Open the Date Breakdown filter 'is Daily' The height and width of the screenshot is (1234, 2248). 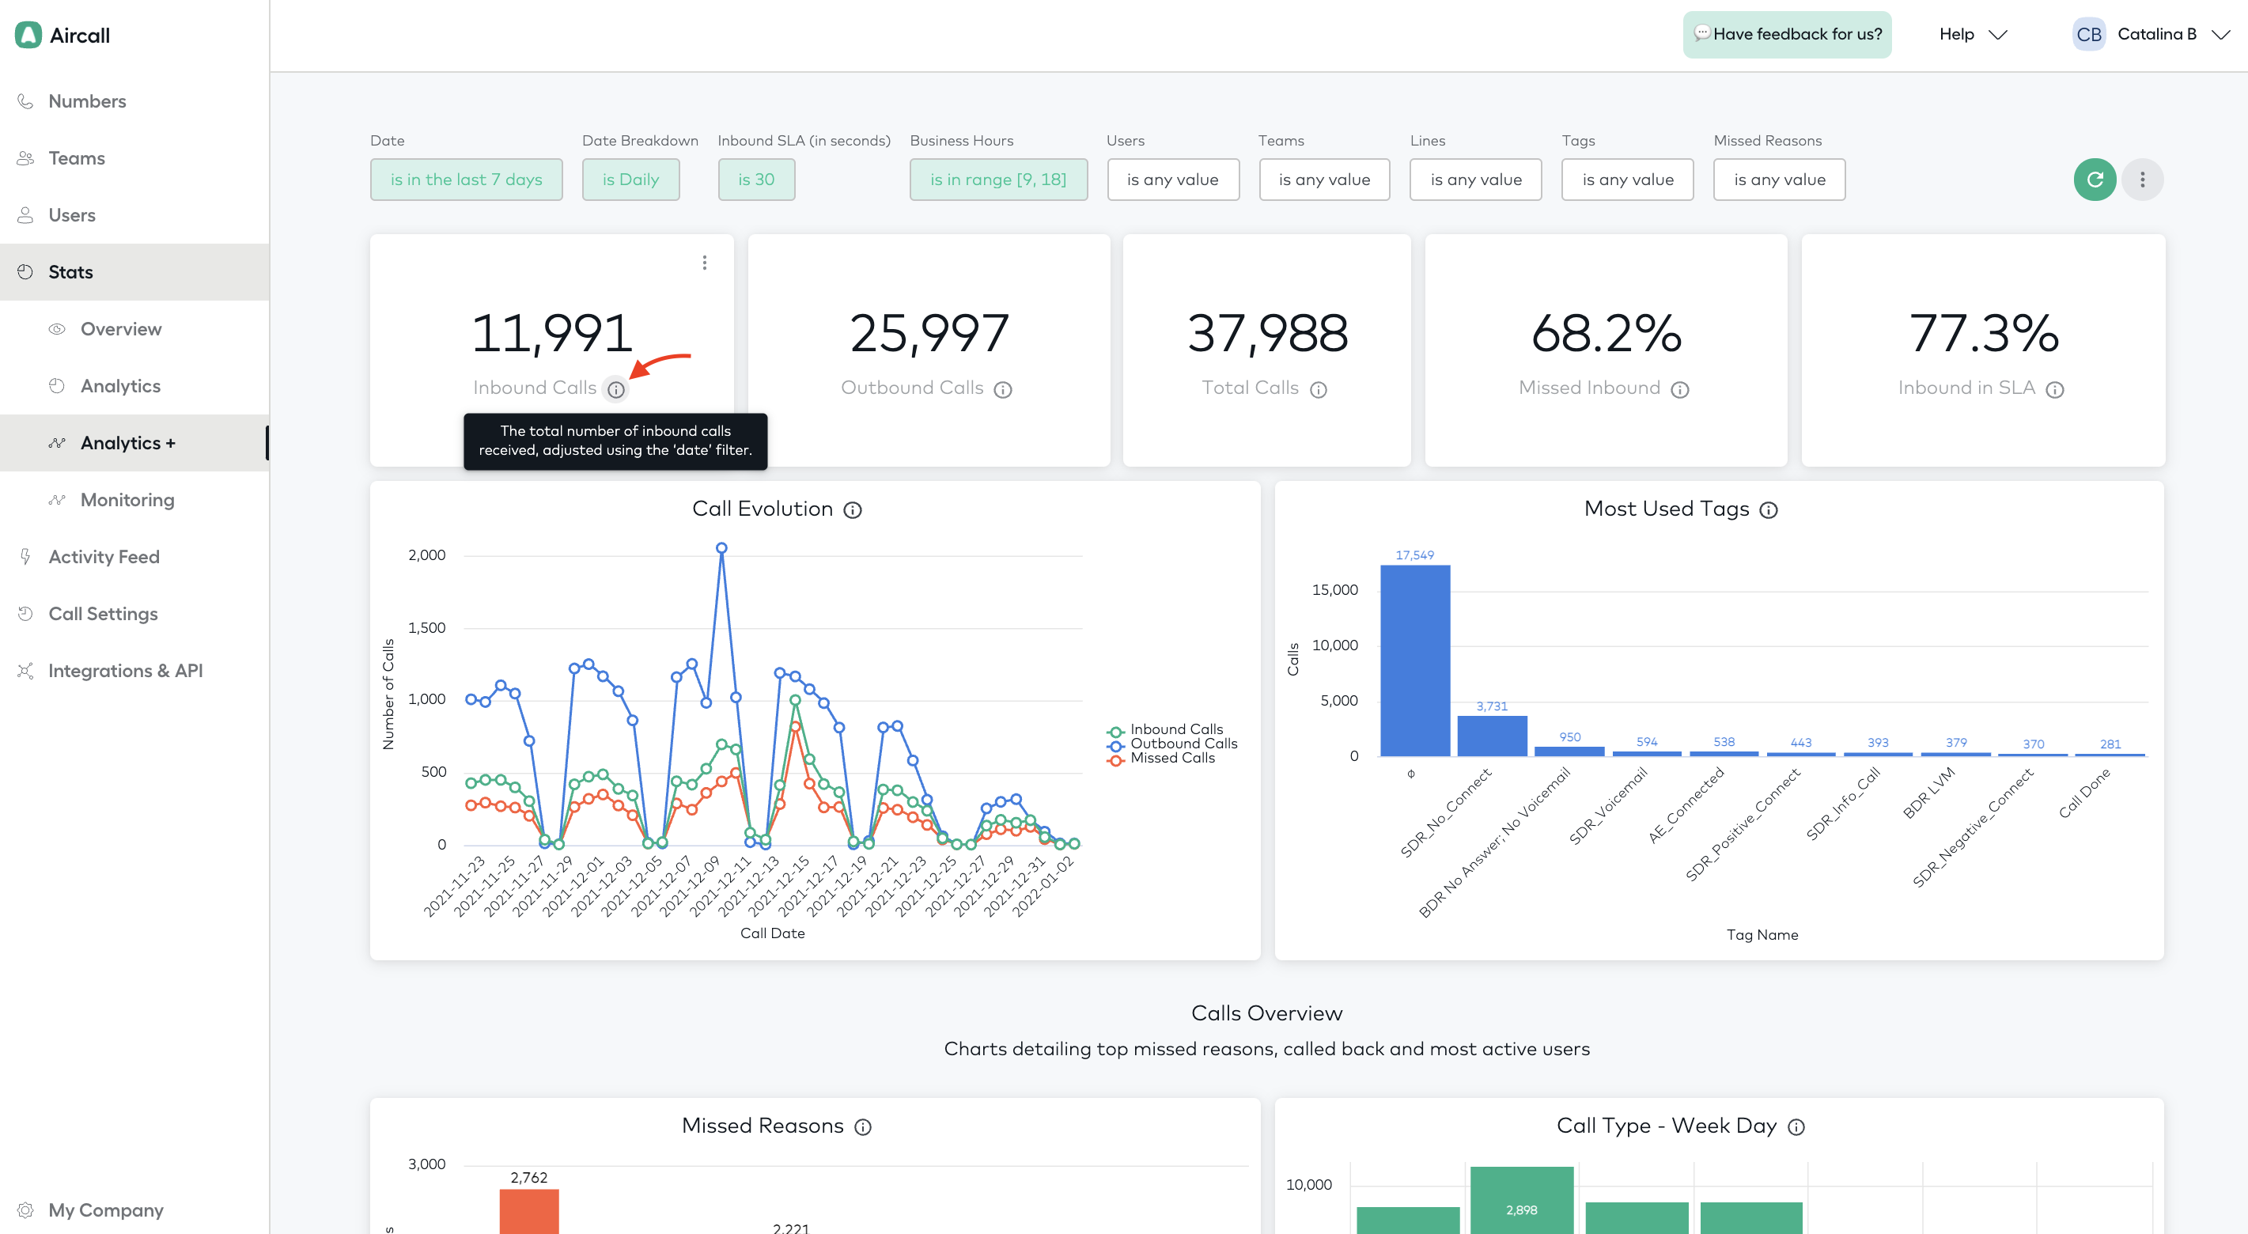[x=631, y=180]
